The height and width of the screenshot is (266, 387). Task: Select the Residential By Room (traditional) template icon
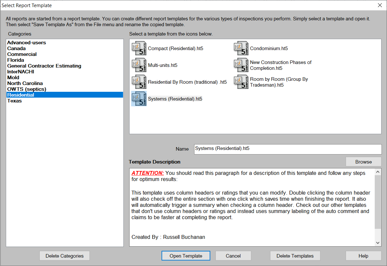click(139, 82)
